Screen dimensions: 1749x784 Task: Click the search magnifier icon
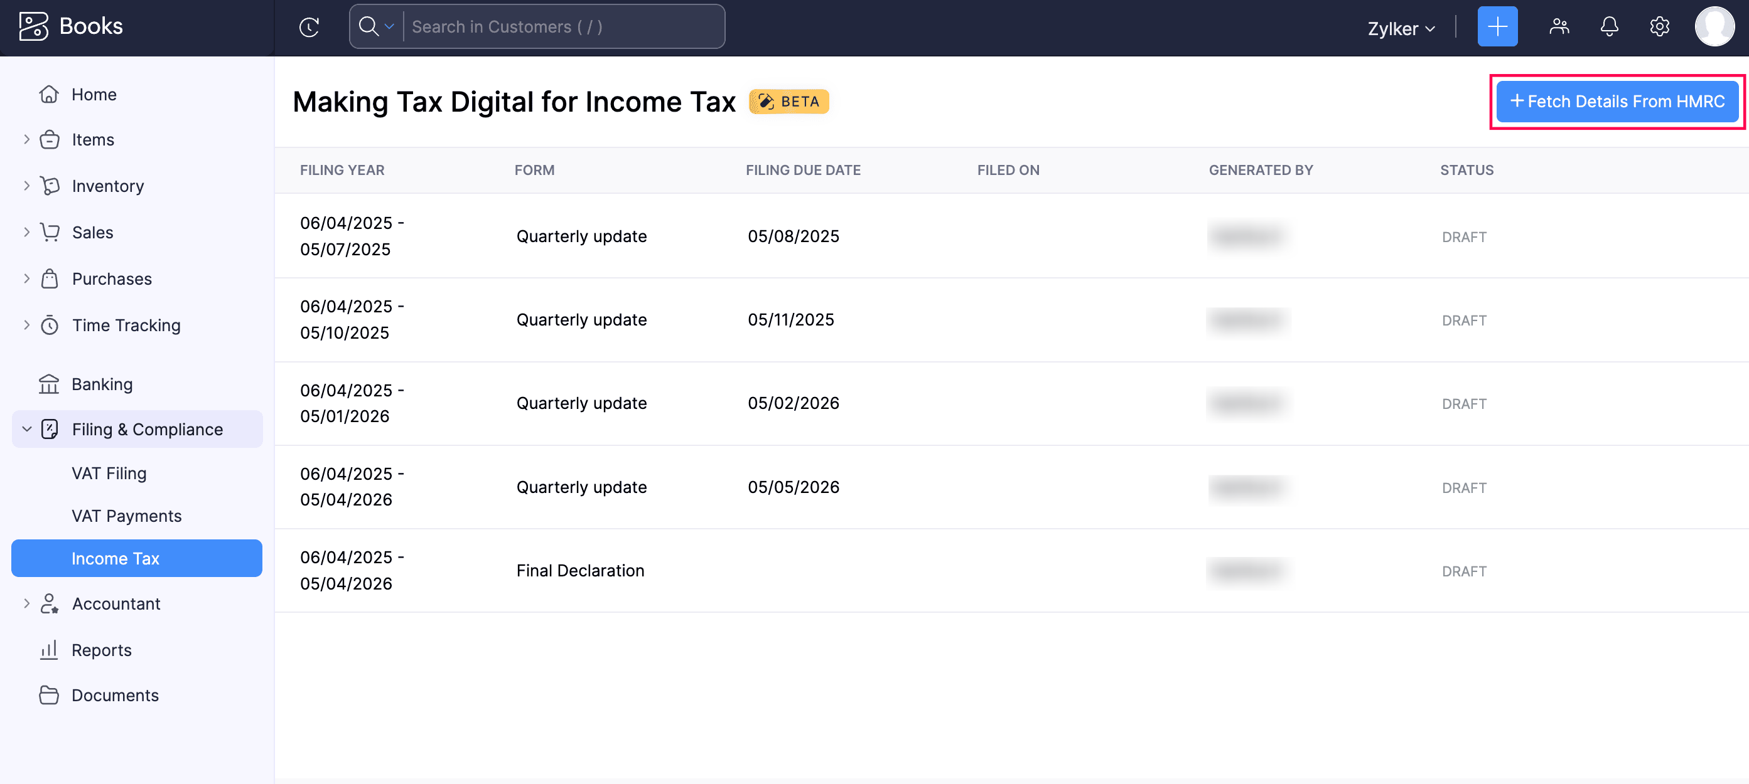click(x=369, y=26)
